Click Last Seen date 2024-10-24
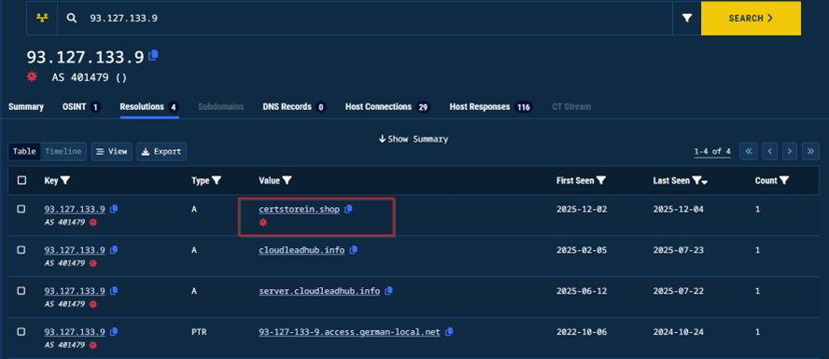This screenshot has height=359, width=829. click(679, 332)
